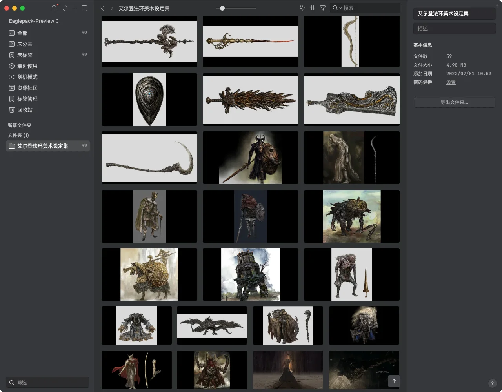Adjust the thumbnail size slider
The height and width of the screenshot is (392, 502).
[222, 8]
